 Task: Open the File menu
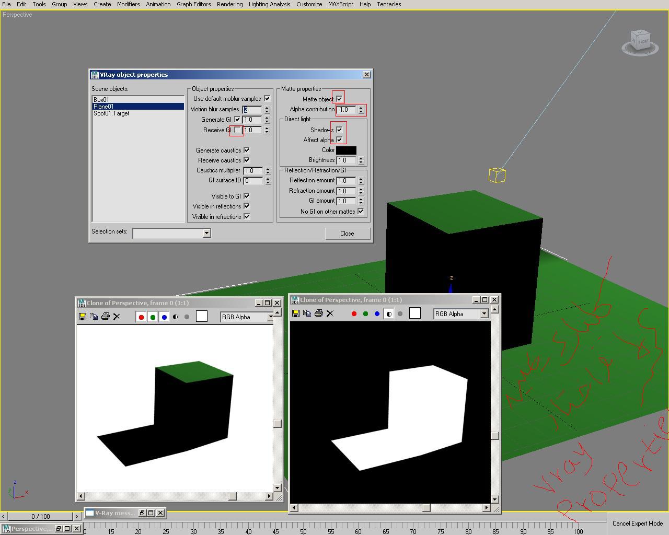pos(6,4)
